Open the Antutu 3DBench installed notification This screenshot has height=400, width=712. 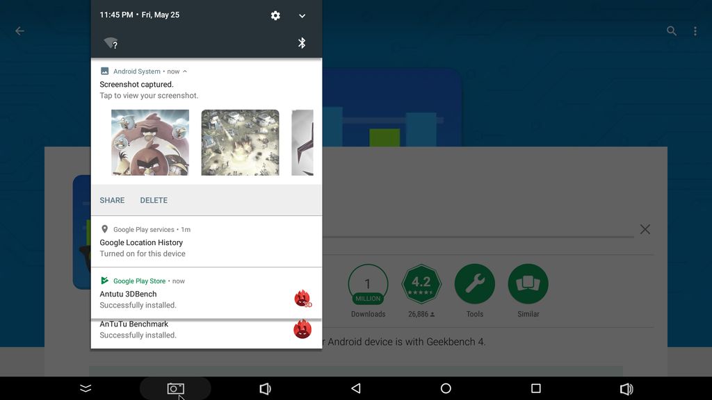click(207, 294)
